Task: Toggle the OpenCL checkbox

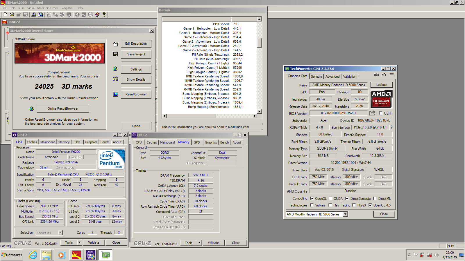Action: (312, 199)
